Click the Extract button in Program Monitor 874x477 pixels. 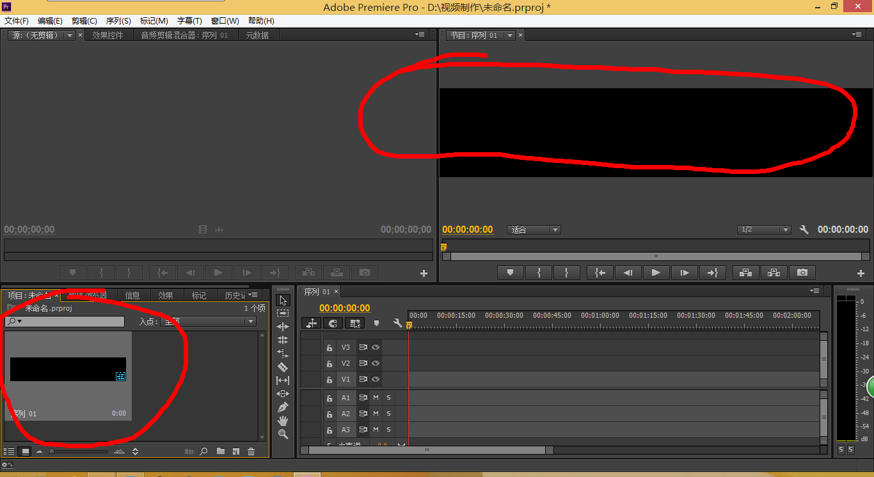click(774, 272)
